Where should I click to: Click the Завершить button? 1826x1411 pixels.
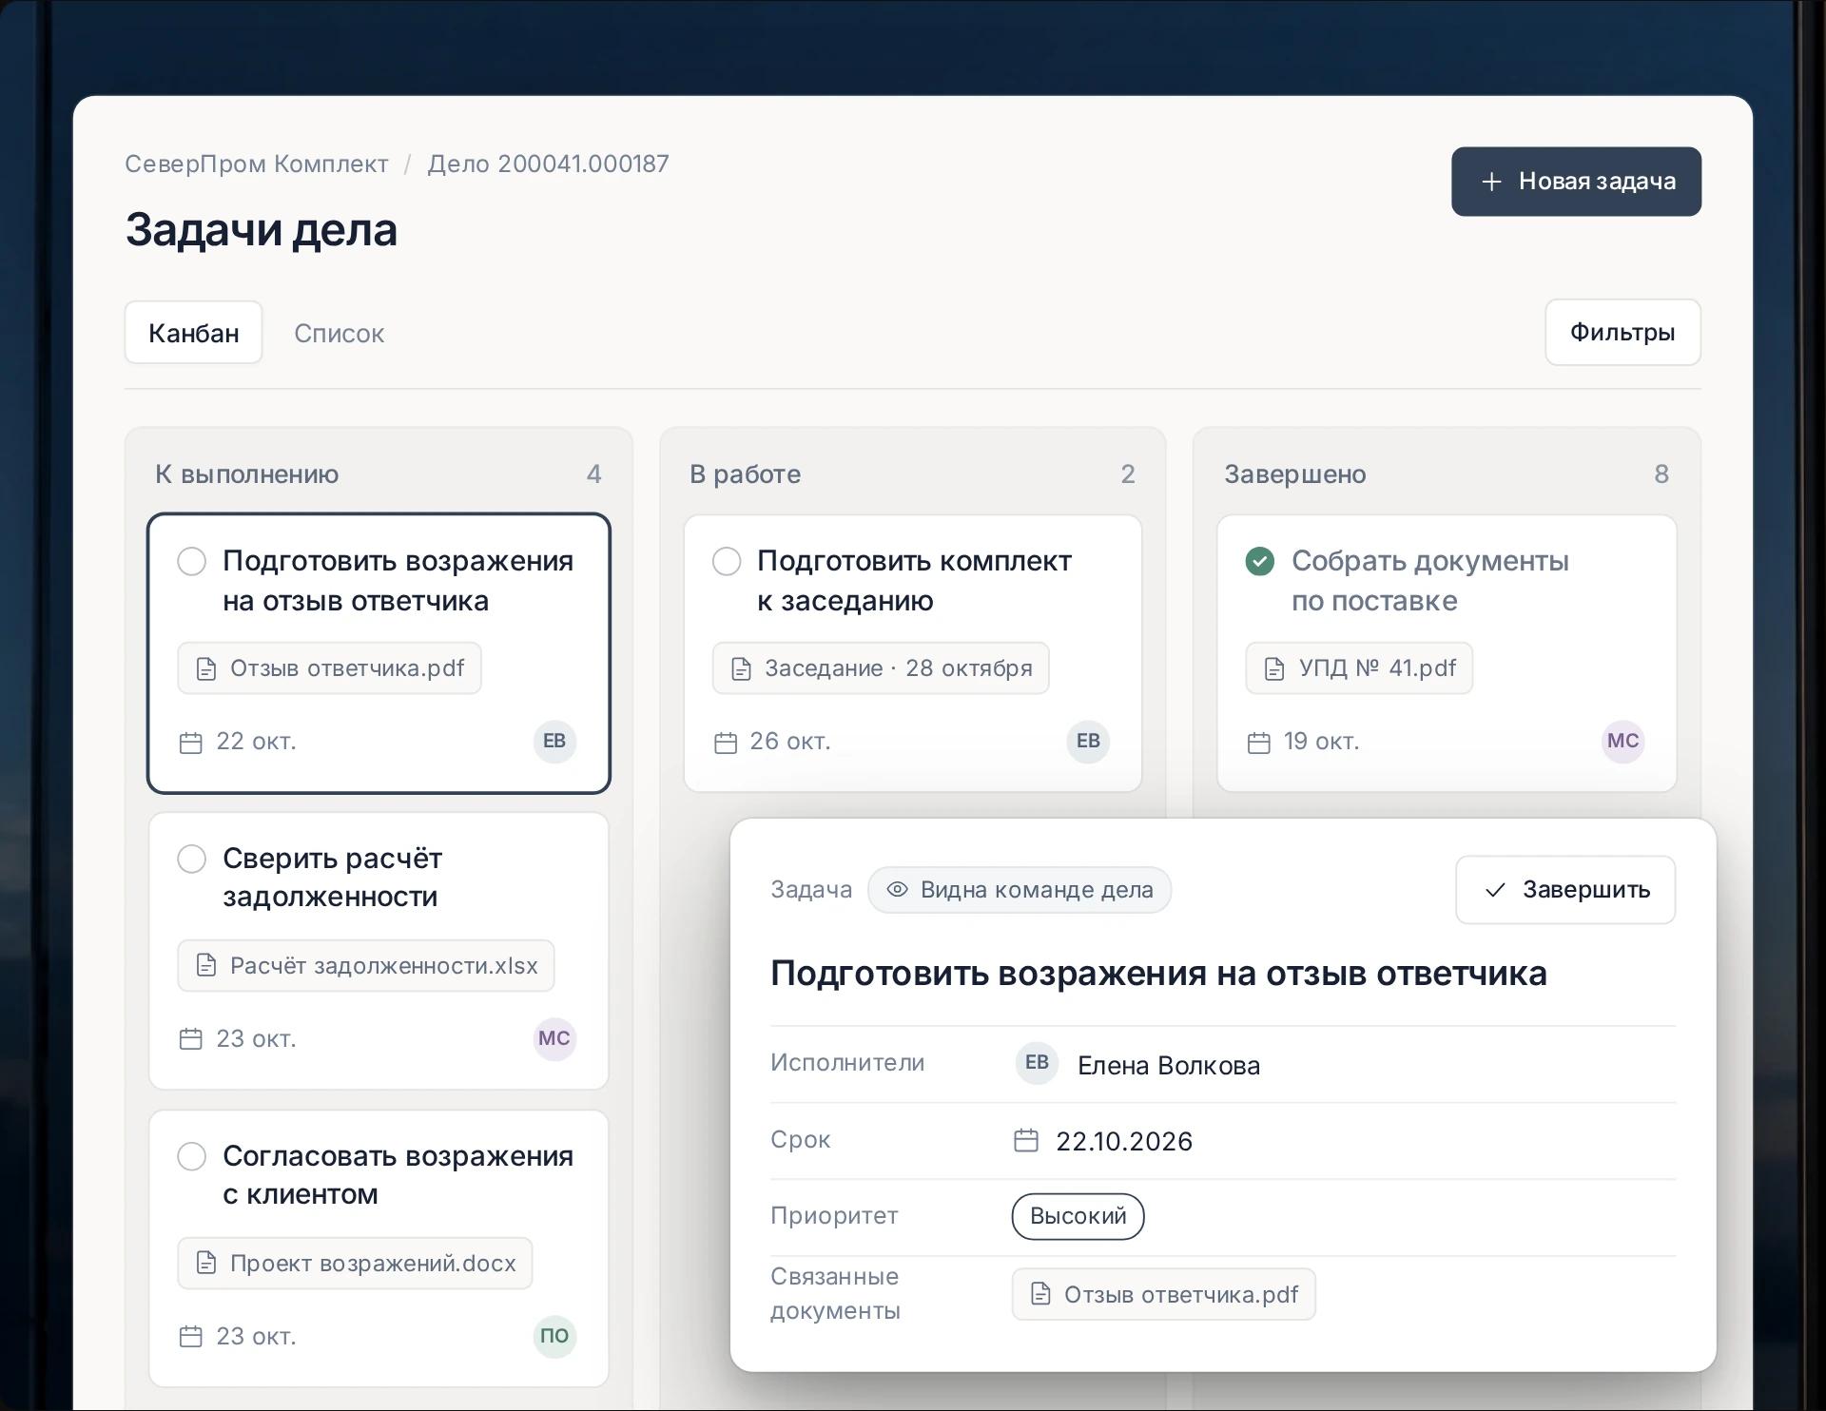pyautogui.click(x=1565, y=890)
